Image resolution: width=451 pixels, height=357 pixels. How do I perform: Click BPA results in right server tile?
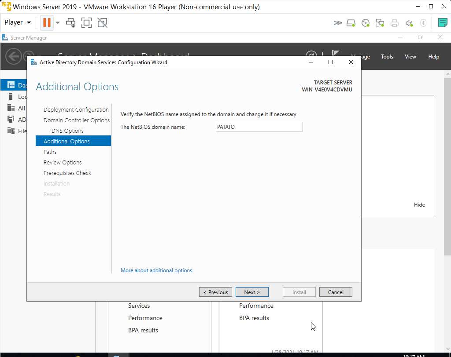click(254, 318)
